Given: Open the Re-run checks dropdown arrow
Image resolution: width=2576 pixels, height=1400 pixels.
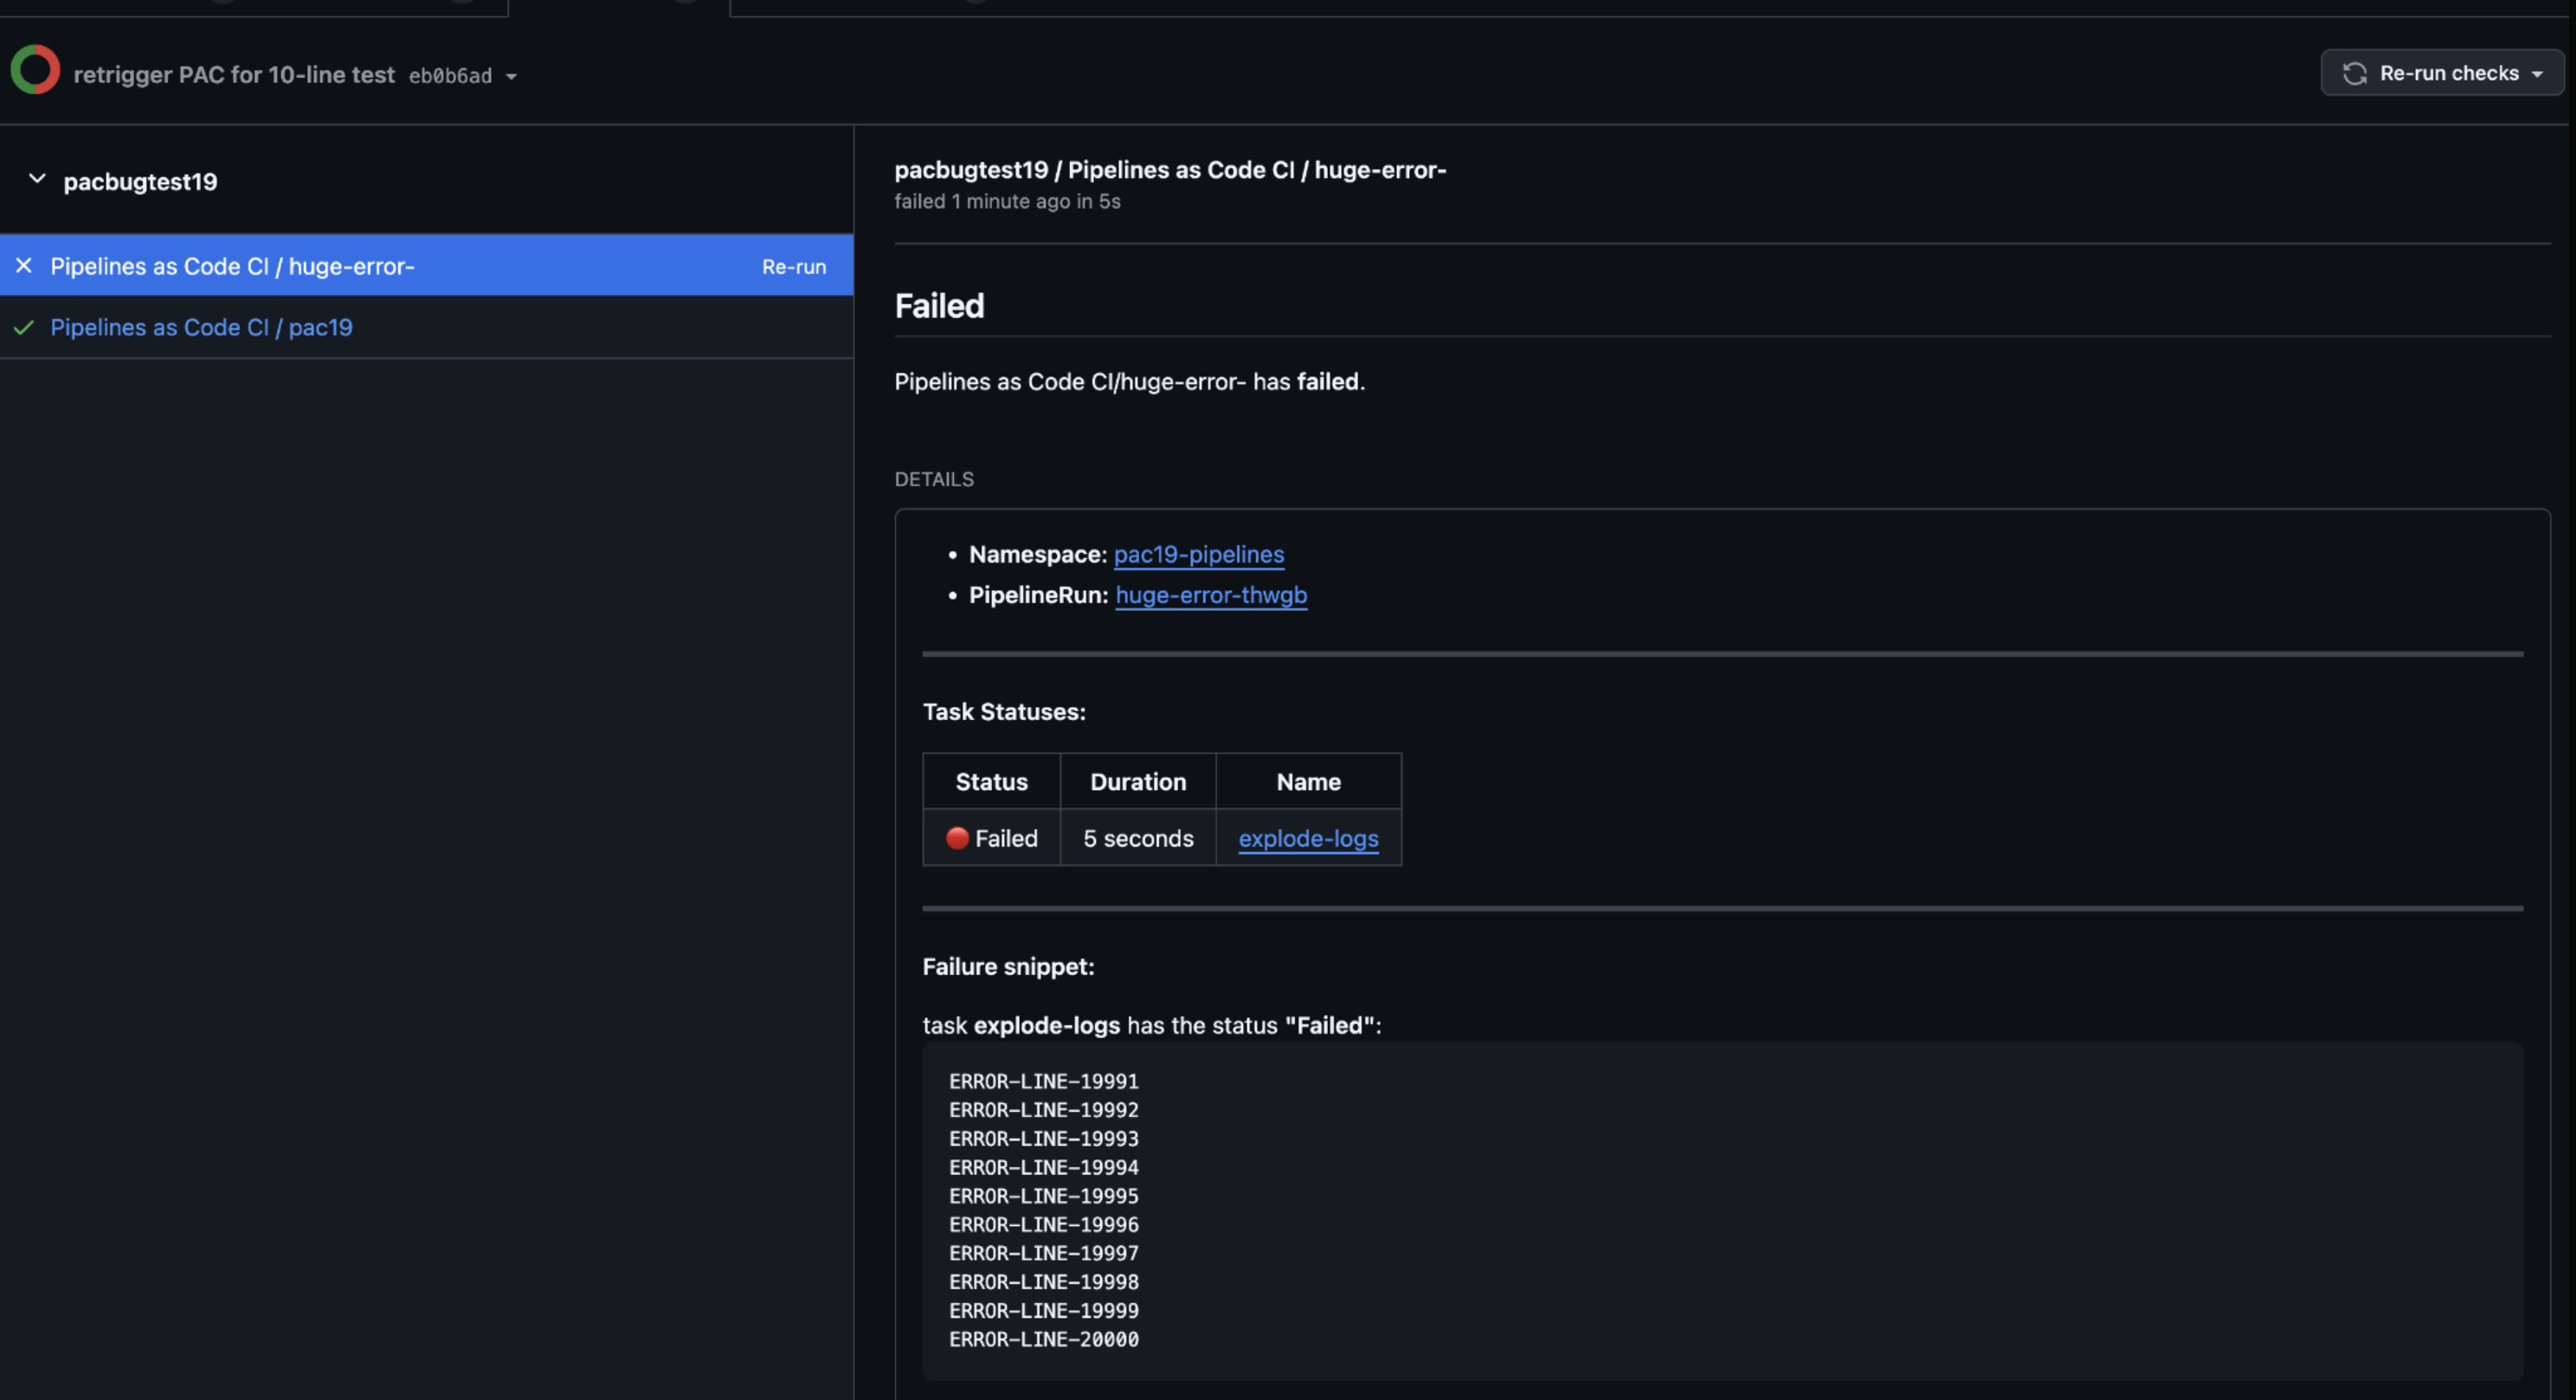Looking at the screenshot, I should pos(2537,75).
